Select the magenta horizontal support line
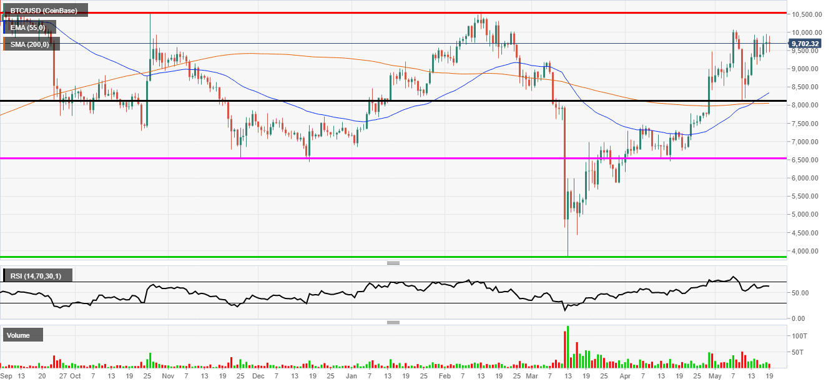831x384 pixels. point(250,159)
